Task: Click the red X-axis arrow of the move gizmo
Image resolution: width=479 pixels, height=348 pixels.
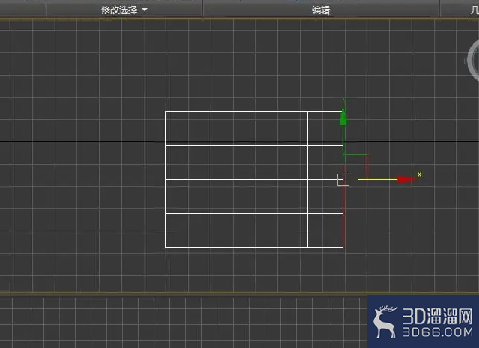Action: pos(406,180)
